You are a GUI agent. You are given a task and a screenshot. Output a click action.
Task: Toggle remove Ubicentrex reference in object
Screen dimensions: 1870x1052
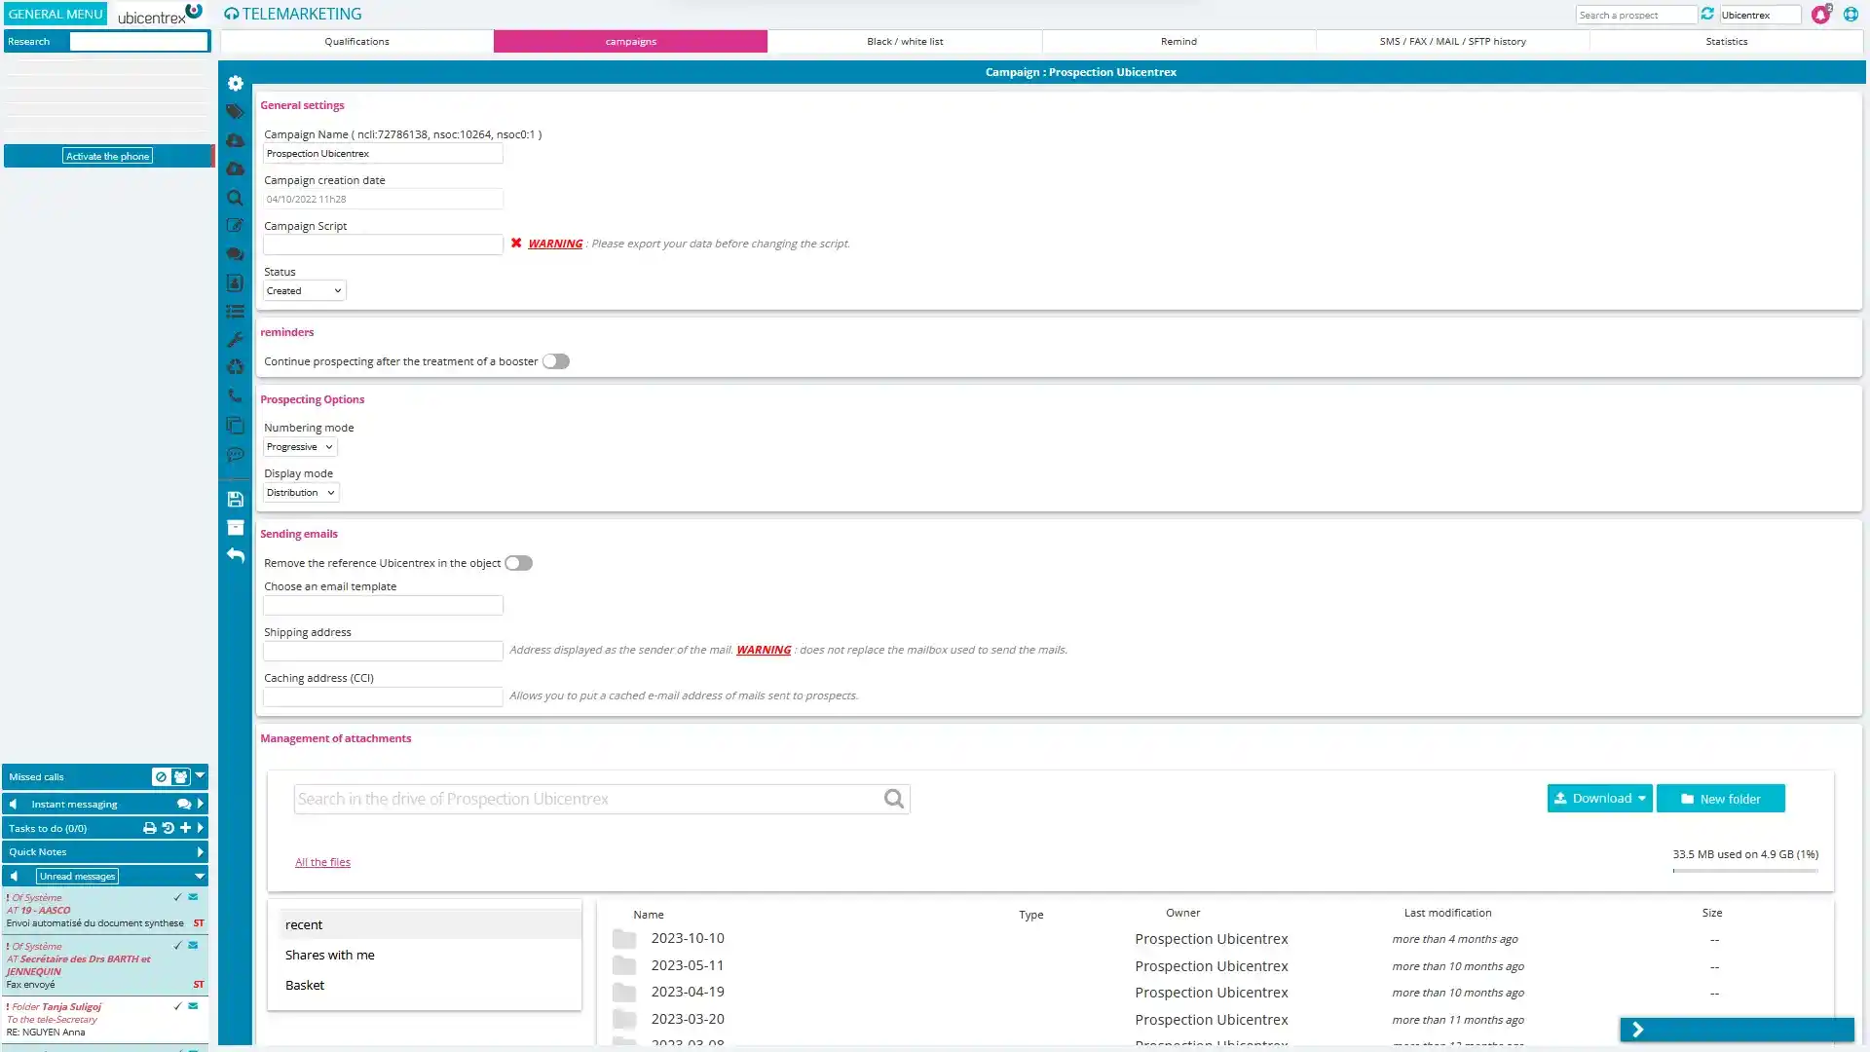pos(519,563)
